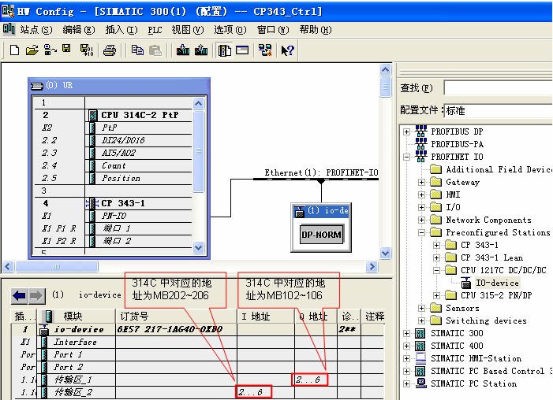Click the Copy toolbar icon
Screen dimensions: 553x400
[137, 50]
